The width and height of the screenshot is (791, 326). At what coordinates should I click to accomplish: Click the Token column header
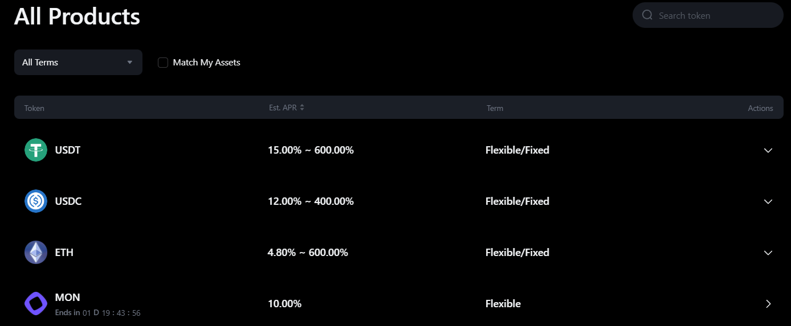34,108
